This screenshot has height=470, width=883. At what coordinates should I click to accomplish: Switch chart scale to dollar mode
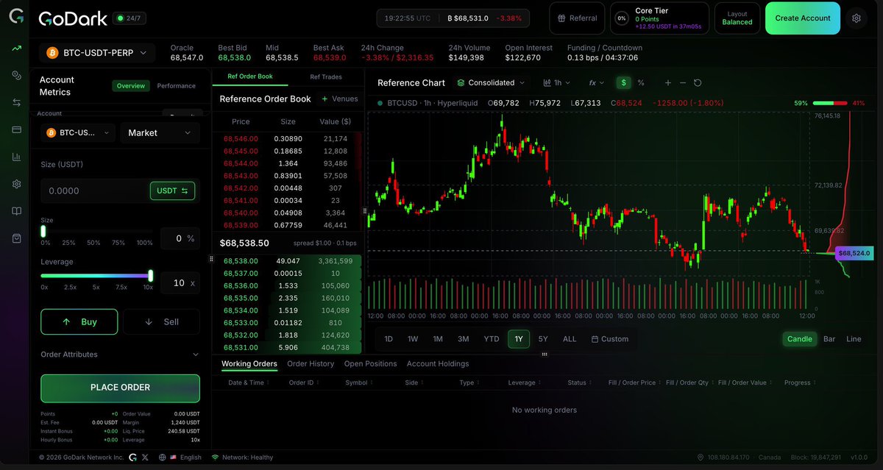pyautogui.click(x=624, y=83)
